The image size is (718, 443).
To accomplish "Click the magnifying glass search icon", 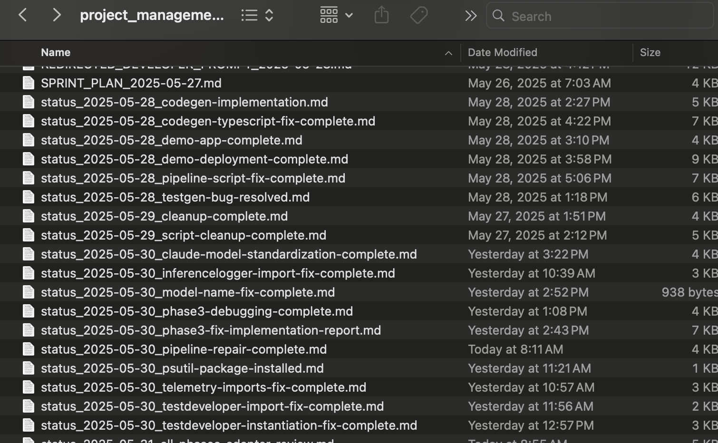I will [x=498, y=16].
